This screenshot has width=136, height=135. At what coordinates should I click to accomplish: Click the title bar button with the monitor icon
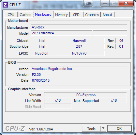88,4
